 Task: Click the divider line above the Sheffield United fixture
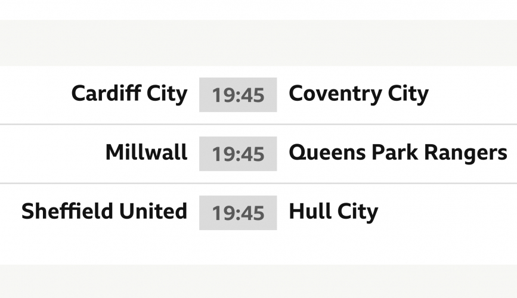pyautogui.click(x=258, y=183)
